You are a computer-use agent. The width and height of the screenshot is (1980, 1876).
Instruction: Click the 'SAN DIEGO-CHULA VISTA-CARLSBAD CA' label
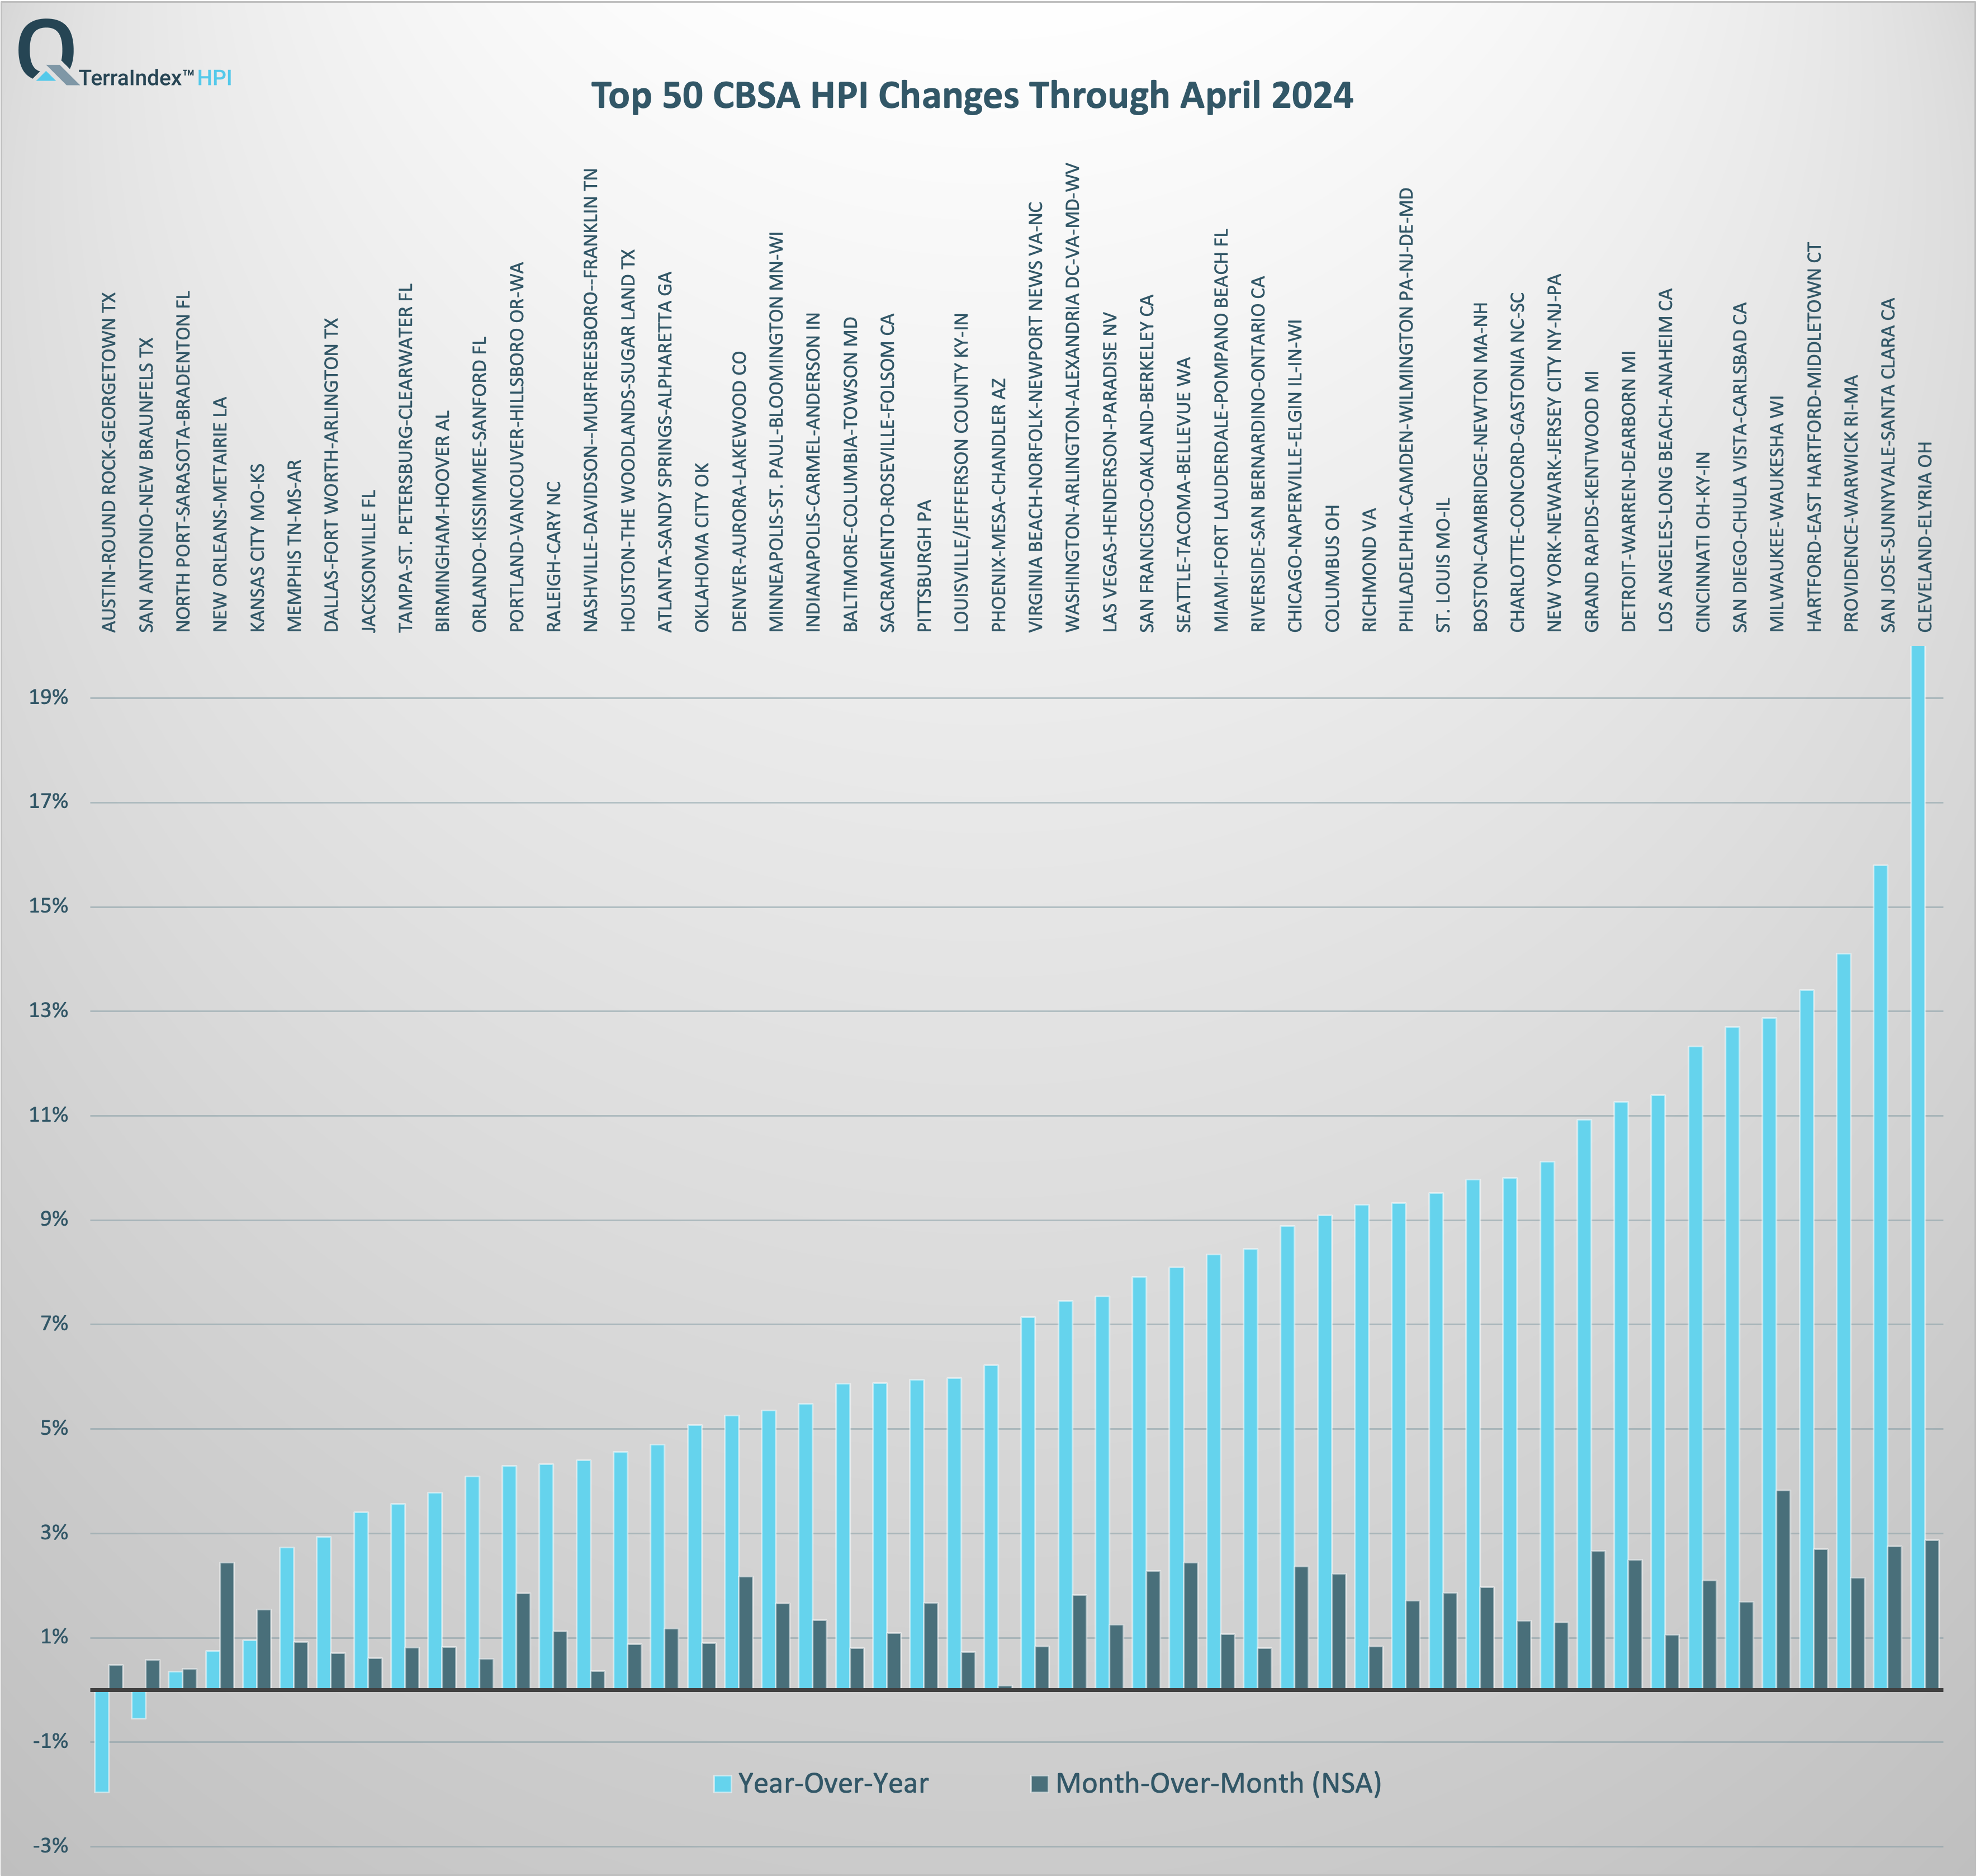coord(1740,467)
